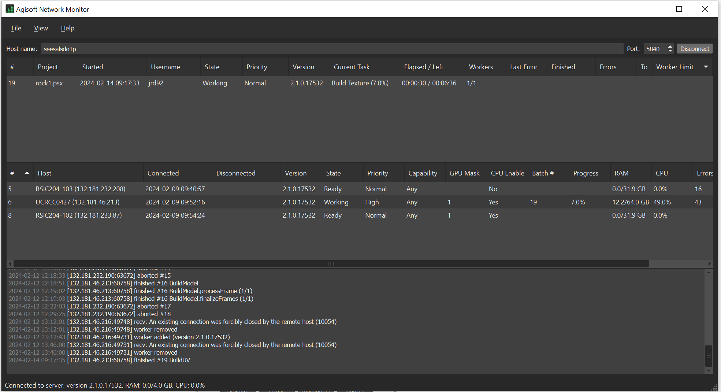This screenshot has height=392, width=721.
Task: Click the 12.2/64.0 GB RAM cell
Action: [630, 202]
